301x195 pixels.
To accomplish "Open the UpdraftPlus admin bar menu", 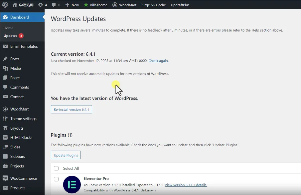I will 180,5.
